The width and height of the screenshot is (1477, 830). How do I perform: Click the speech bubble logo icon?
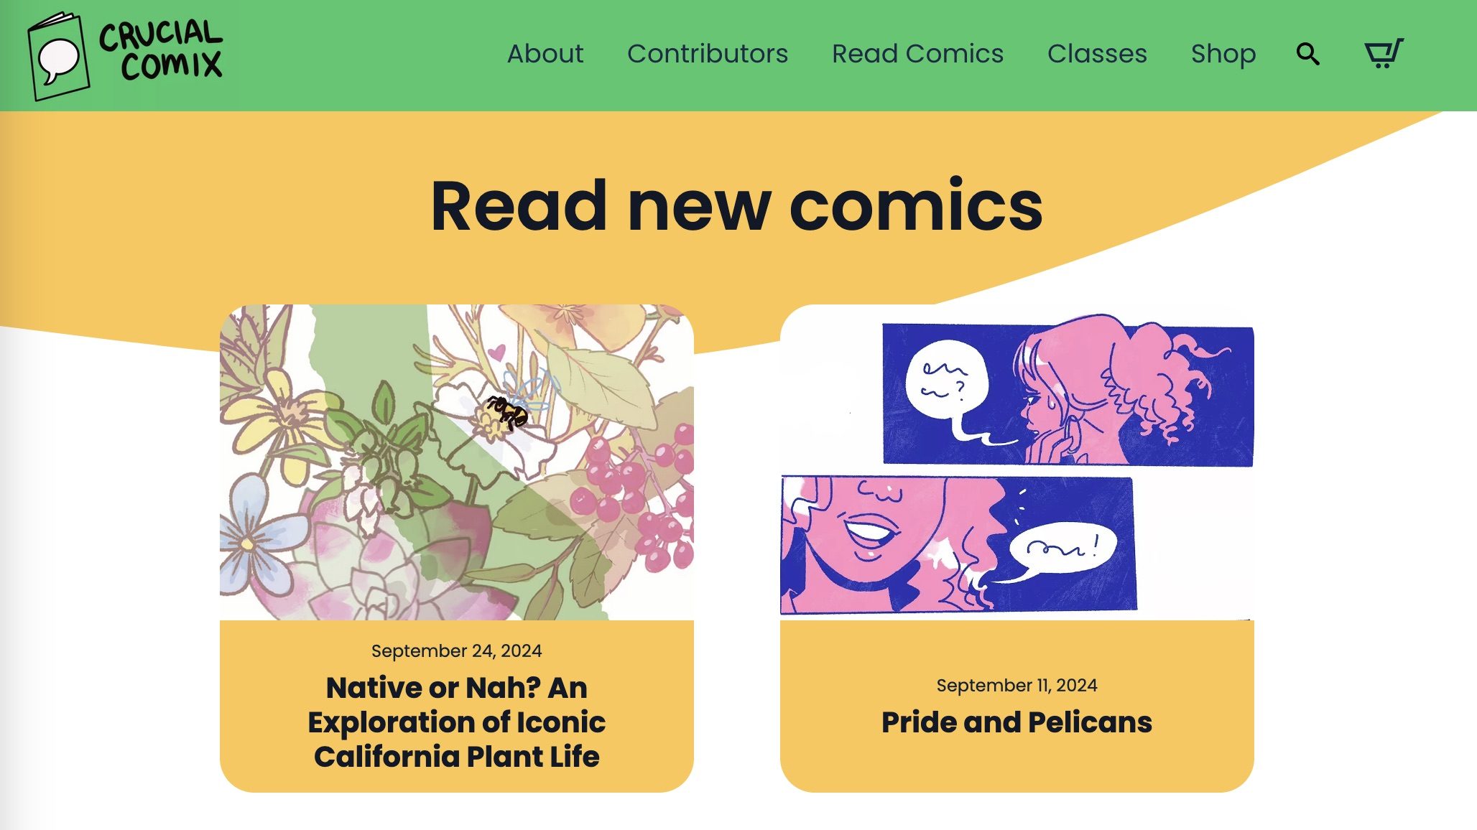click(x=57, y=56)
